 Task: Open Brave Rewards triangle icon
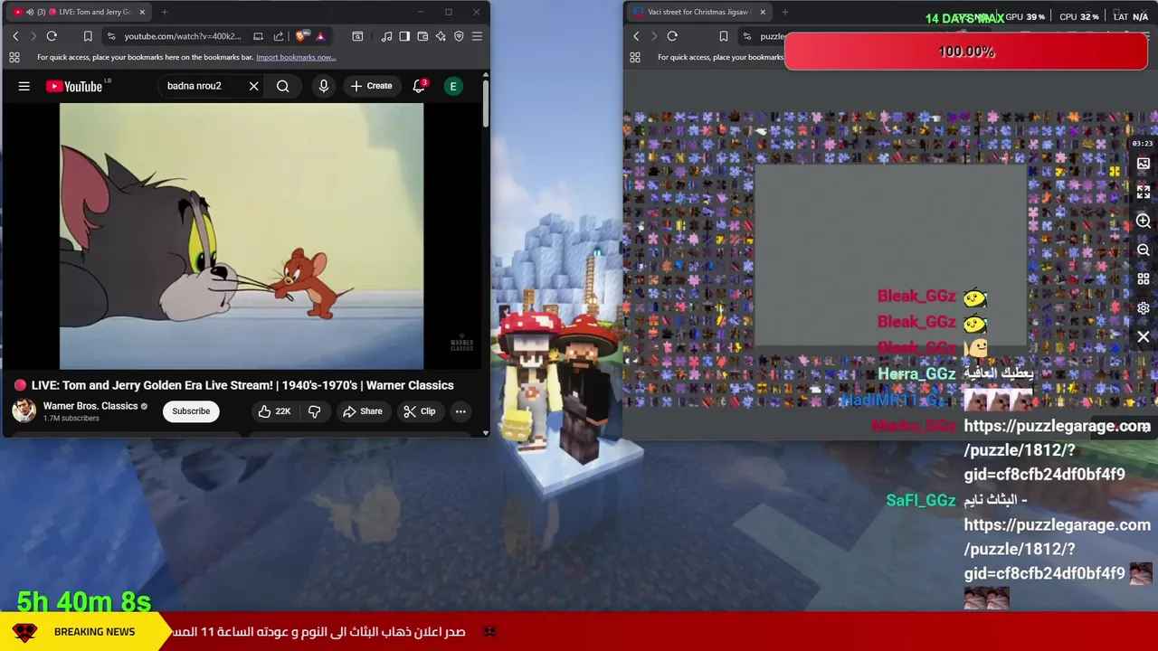click(319, 36)
